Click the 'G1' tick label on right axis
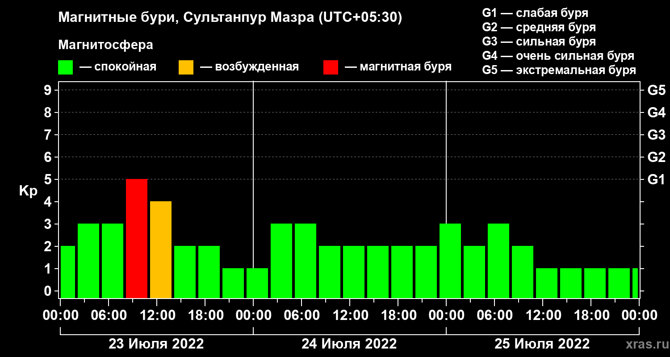Viewport: 670px width, 357px height. click(656, 180)
